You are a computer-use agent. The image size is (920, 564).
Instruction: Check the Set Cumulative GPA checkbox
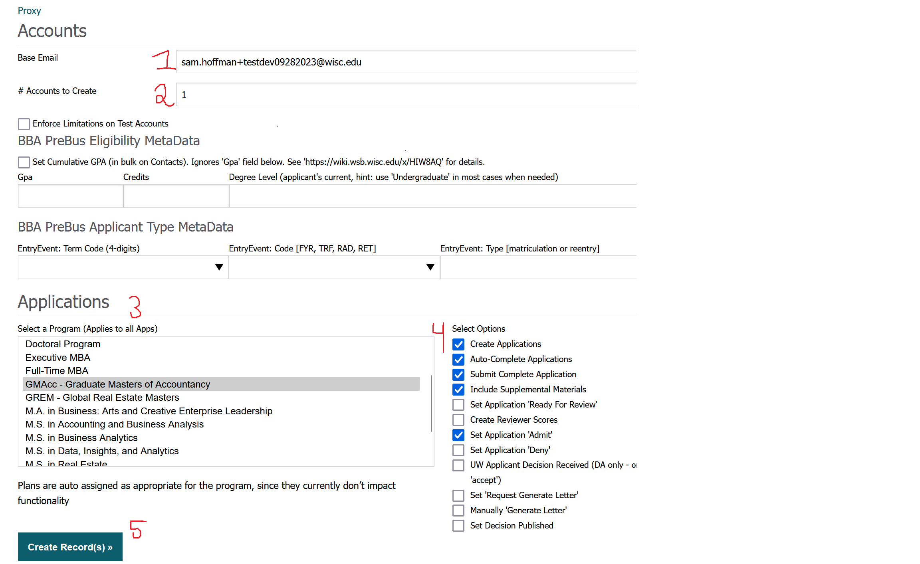tap(24, 162)
